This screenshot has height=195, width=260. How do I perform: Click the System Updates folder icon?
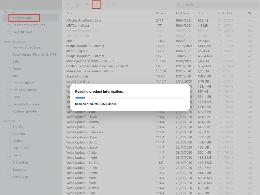coord(9,111)
